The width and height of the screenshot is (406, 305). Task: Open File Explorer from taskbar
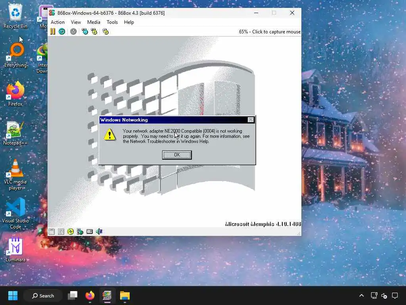click(x=124, y=295)
